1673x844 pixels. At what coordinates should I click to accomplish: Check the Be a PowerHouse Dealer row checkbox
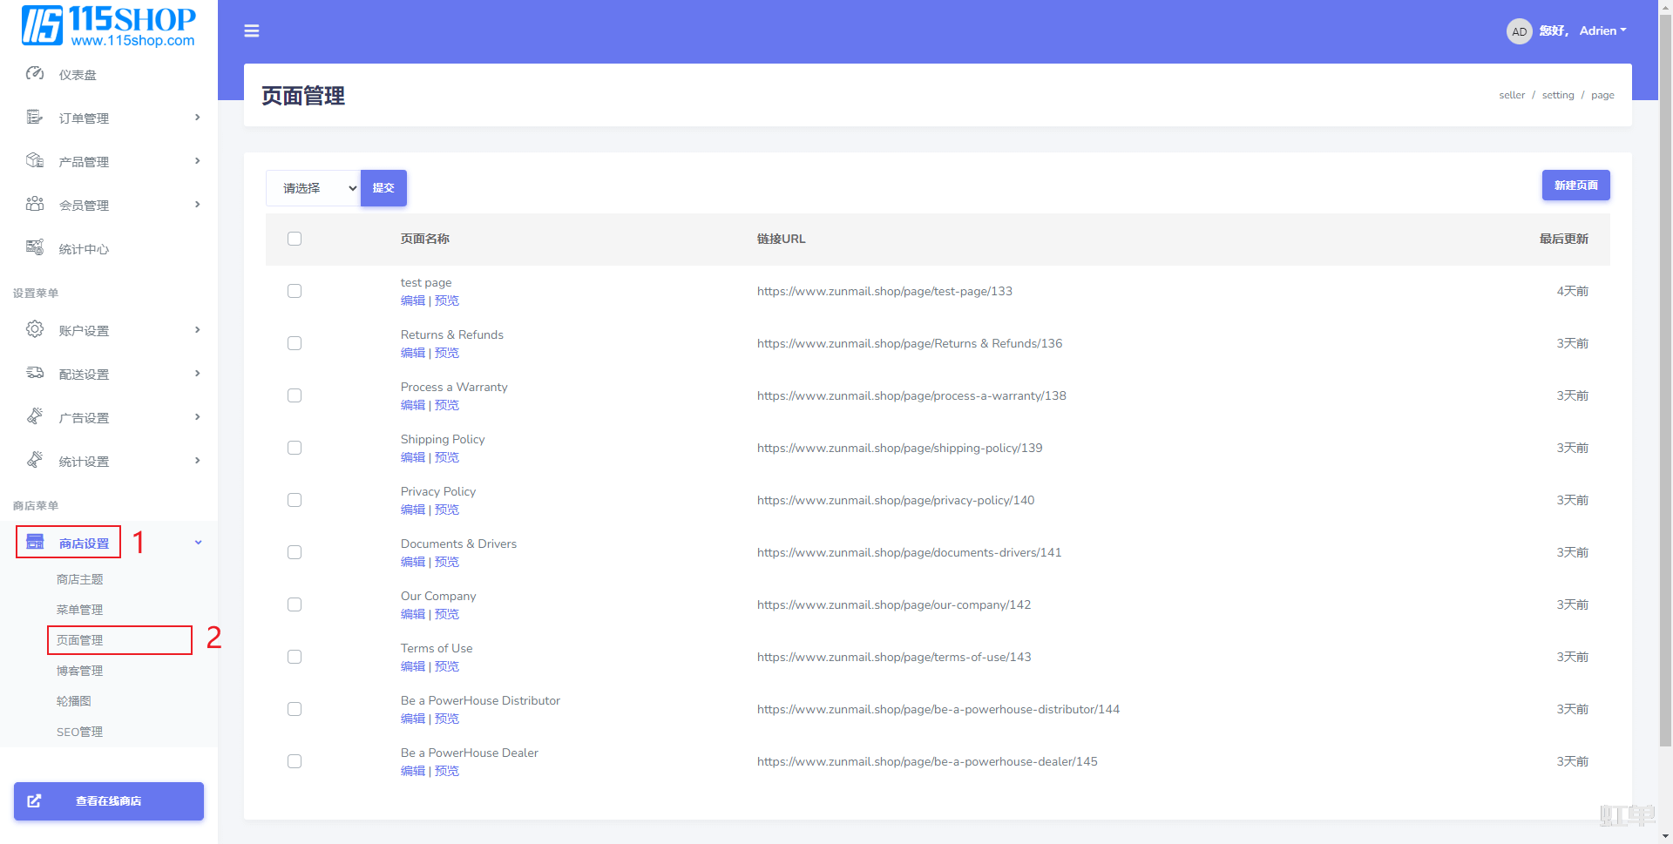[295, 761]
